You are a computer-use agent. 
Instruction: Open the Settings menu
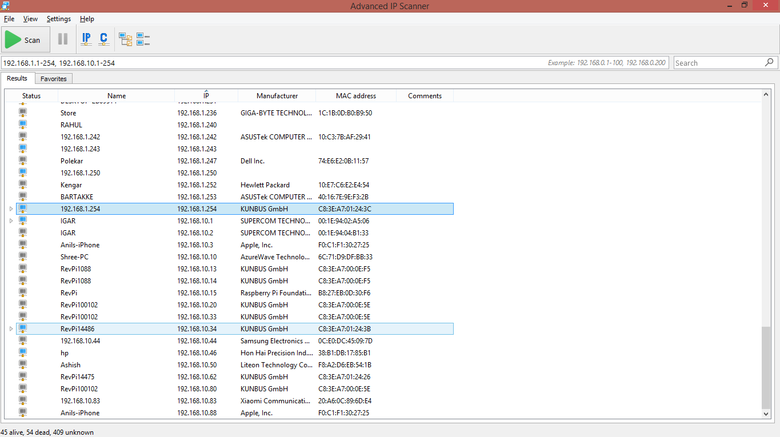[x=59, y=19]
